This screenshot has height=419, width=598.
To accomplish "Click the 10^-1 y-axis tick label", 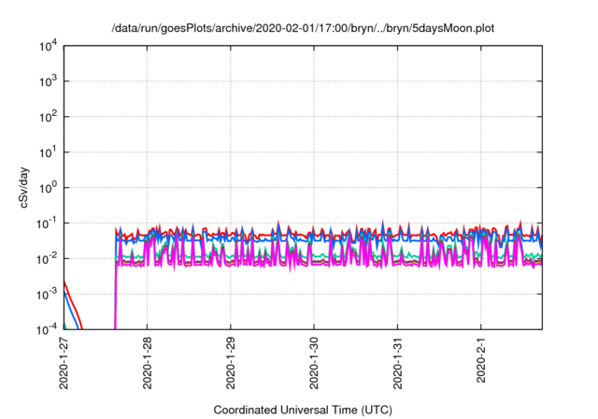I will (x=47, y=224).
